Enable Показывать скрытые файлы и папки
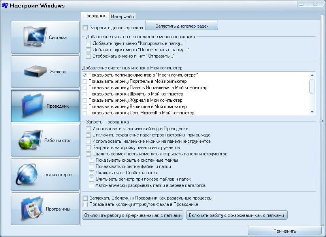This screenshot has height=237, width=326. coord(91,166)
